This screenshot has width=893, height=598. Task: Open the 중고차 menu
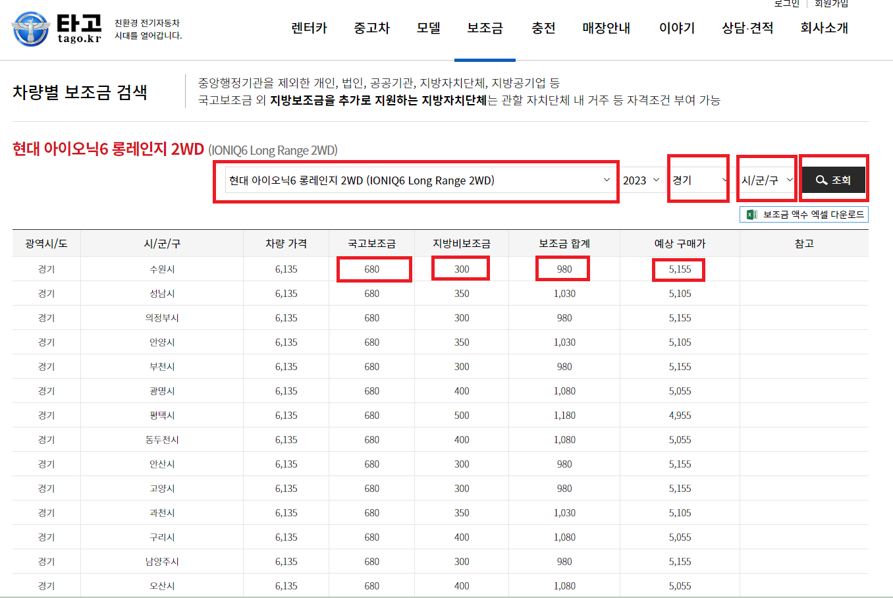point(372,28)
